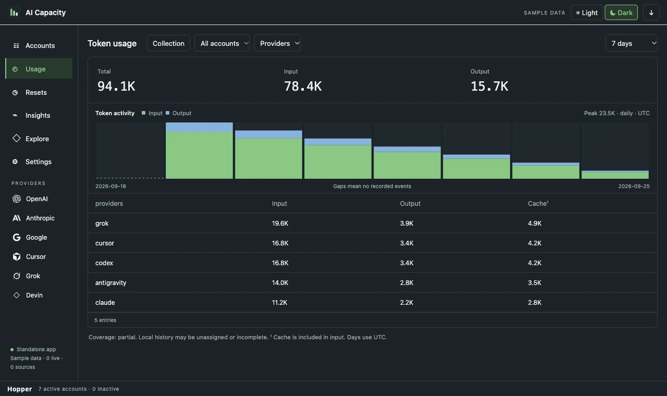Open the Settings menu label
The image size is (667, 396).
39,162
